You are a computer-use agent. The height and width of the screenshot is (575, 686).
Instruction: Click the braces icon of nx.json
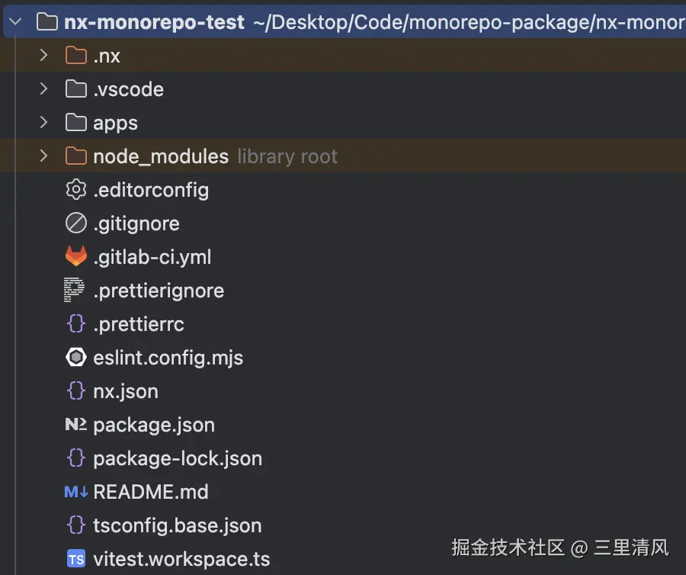click(76, 390)
